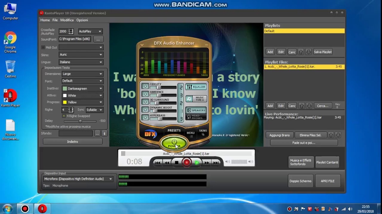382x214 pixels.
Task: Click the Delay slider handle
Action: 80,121
